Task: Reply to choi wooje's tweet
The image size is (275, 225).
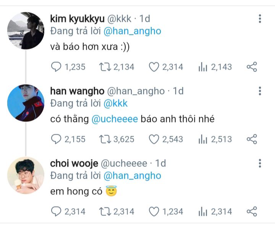Action: coord(56,211)
